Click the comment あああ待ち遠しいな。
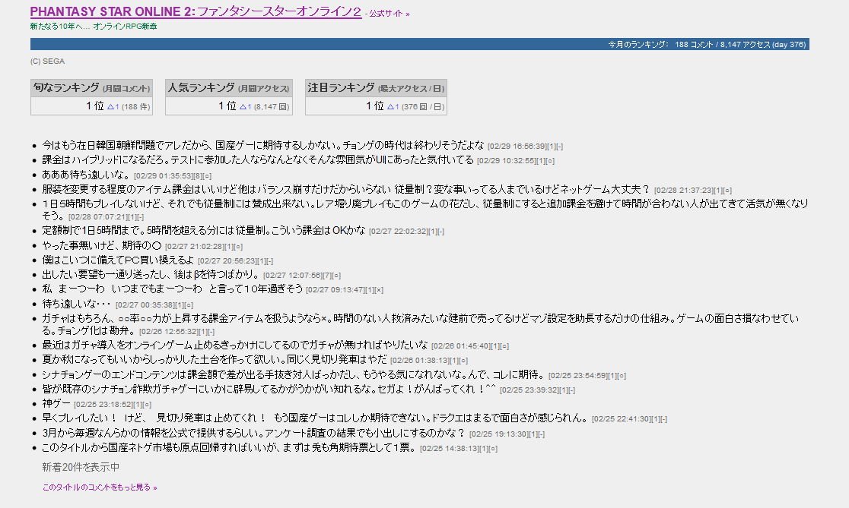The height and width of the screenshot is (508, 849). [86, 175]
